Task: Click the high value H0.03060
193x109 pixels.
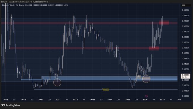Action: (x=36, y=5)
